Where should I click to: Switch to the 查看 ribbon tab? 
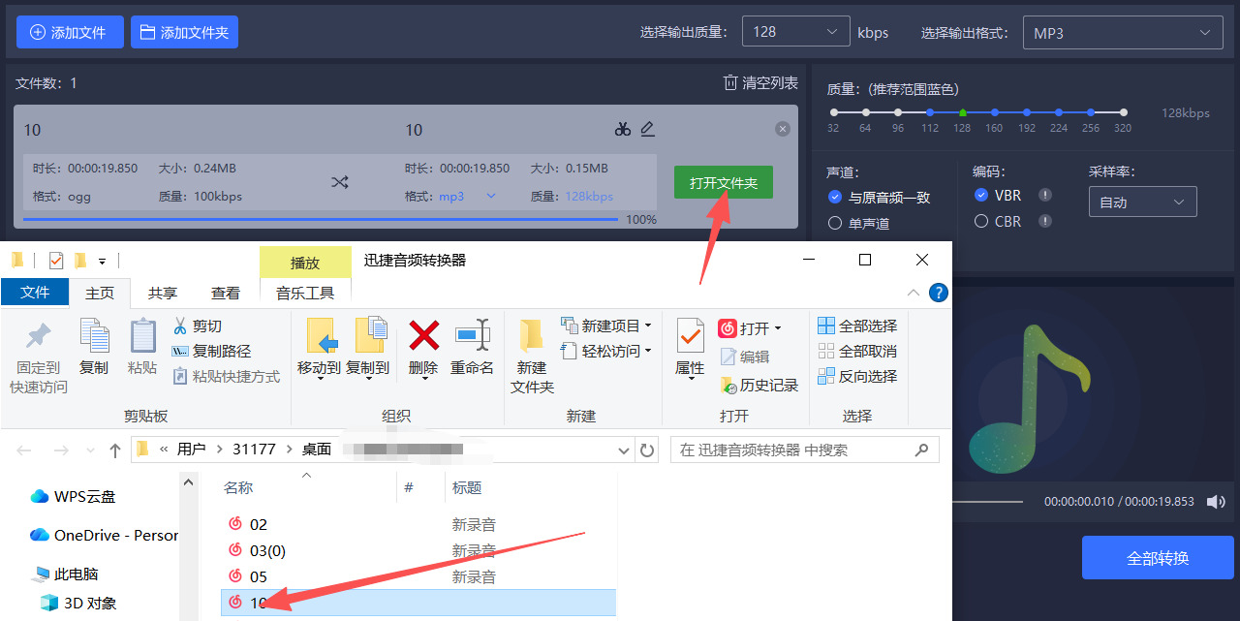click(226, 293)
